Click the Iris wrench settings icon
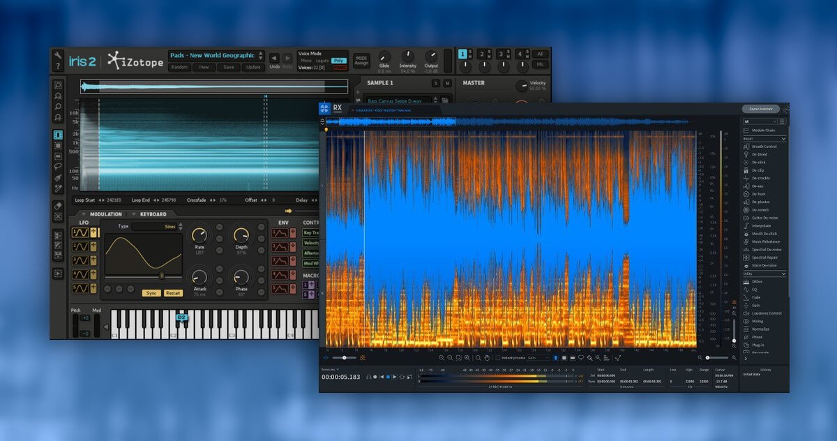The height and width of the screenshot is (441, 837). pos(58,56)
